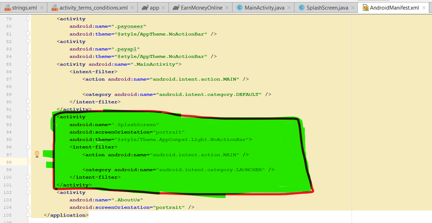Click the category.DEFAULT line

pos(177,94)
